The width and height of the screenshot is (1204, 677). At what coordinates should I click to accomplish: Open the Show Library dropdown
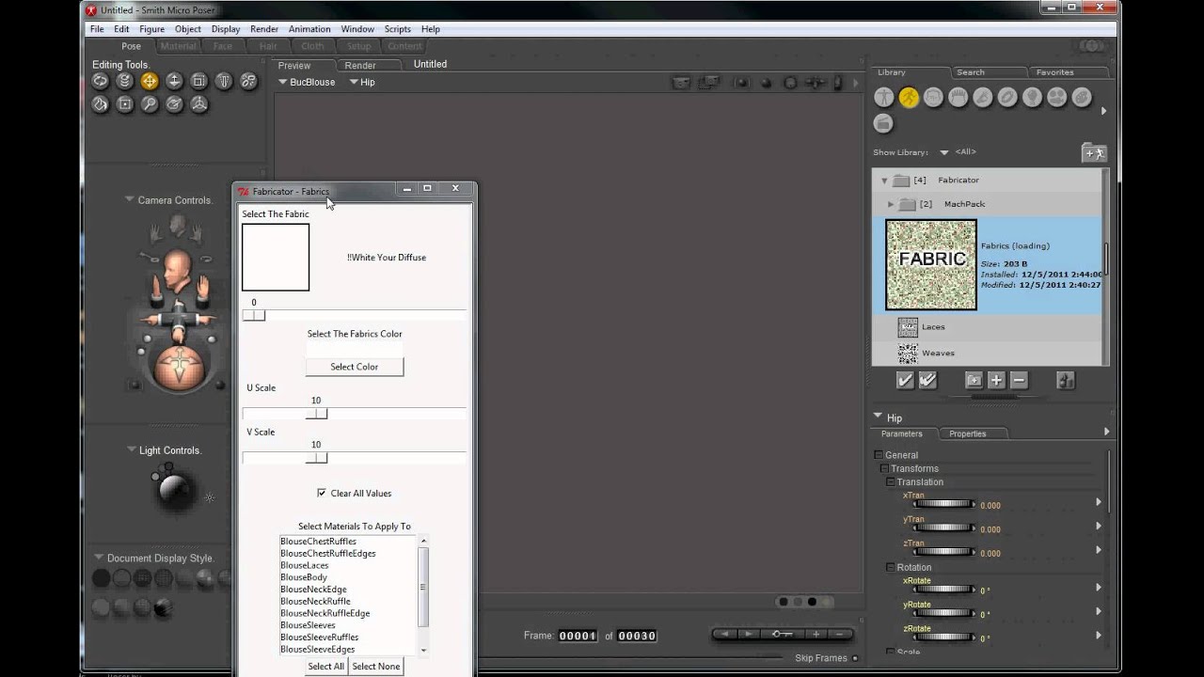[x=944, y=152]
